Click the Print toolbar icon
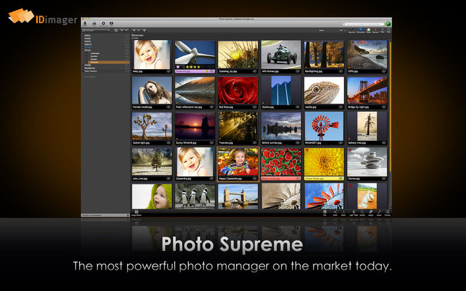The image size is (466, 291). (94, 23)
